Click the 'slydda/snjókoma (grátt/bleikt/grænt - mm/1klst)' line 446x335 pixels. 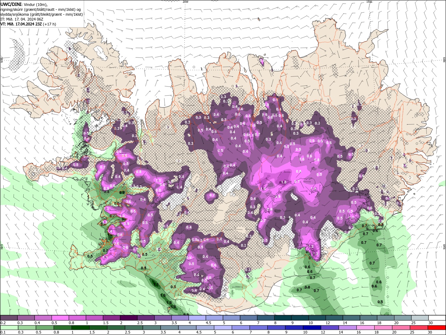41,14
